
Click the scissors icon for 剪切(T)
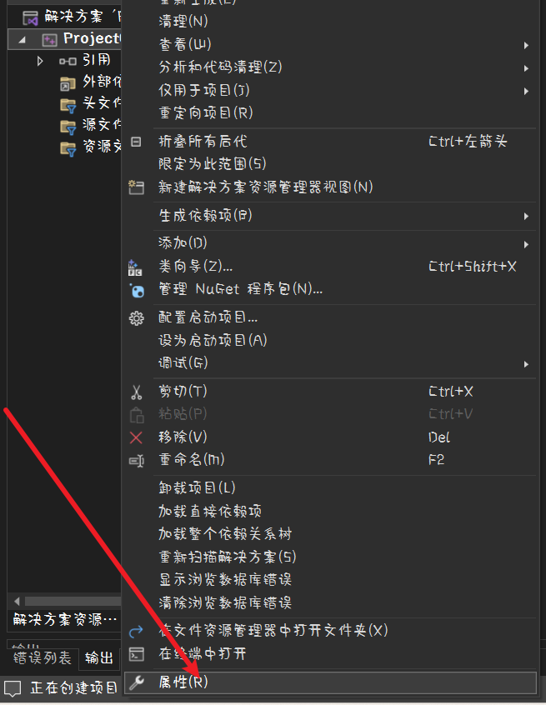click(136, 392)
